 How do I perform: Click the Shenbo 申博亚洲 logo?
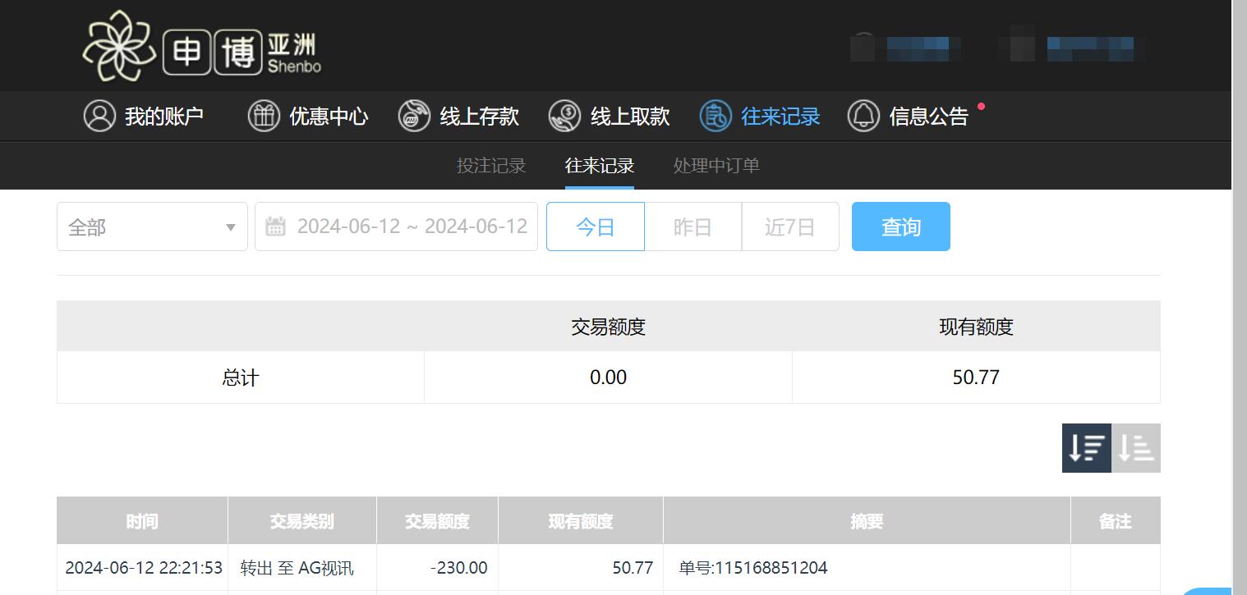[200, 45]
